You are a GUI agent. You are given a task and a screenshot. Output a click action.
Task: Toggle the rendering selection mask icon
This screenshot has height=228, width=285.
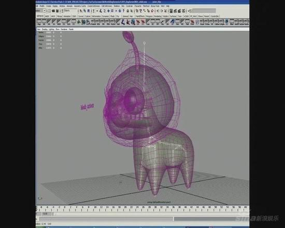click(120, 11)
